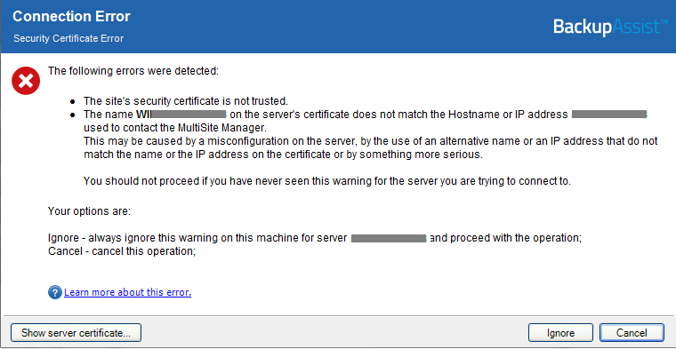676x349 pixels.
Task: Choose the Ignore button
Action: click(561, 333)
